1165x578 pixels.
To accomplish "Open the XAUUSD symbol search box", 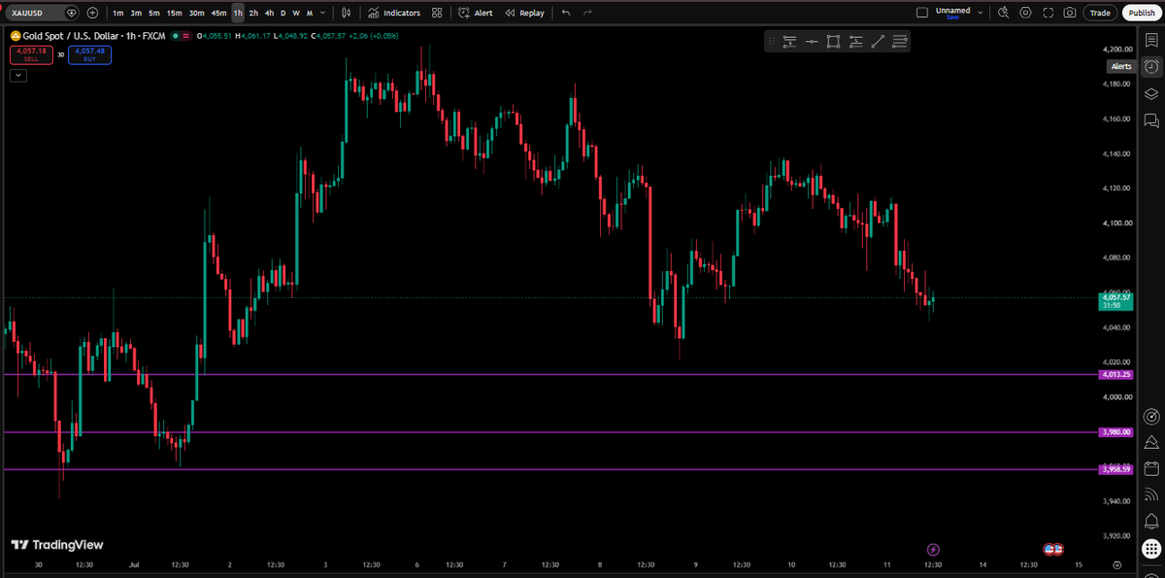I will click(41, 13).
